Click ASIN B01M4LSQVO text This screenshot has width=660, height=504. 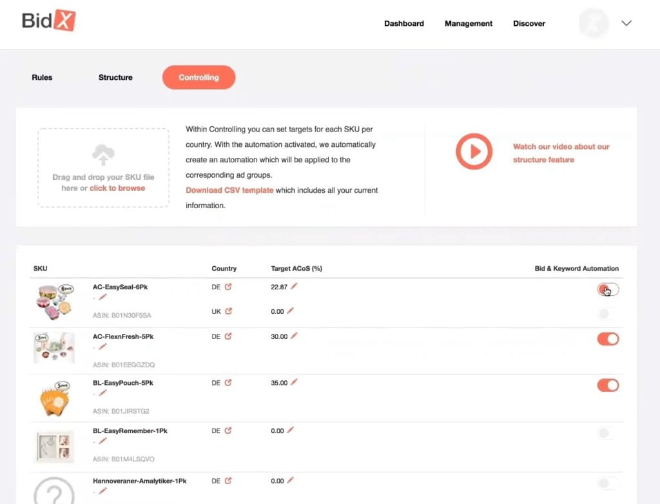click(x=123, y=460)
